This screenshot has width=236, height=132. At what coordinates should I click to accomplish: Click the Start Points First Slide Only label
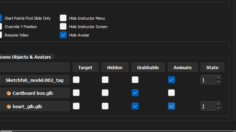click(x=28, y=18)
